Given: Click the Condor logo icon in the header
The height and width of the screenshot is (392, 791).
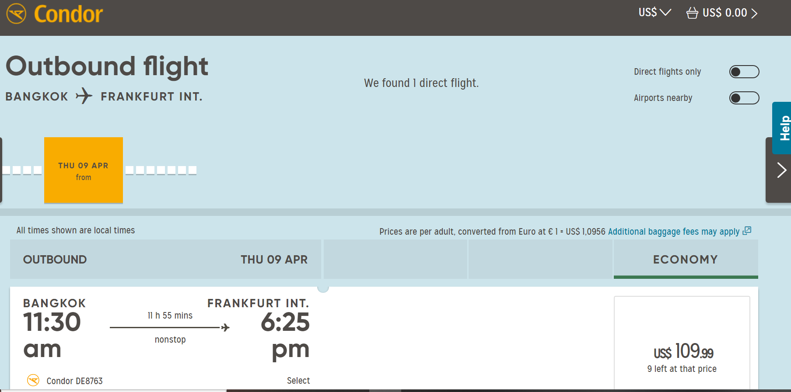Looking at the screenshot, I should click(17, 14).
